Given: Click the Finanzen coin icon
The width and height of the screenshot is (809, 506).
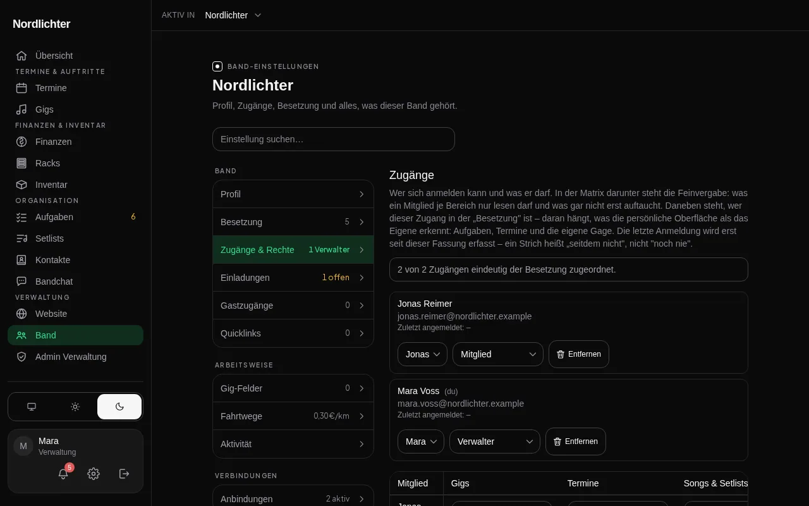Looking at the screenshot, I should 21,142.
